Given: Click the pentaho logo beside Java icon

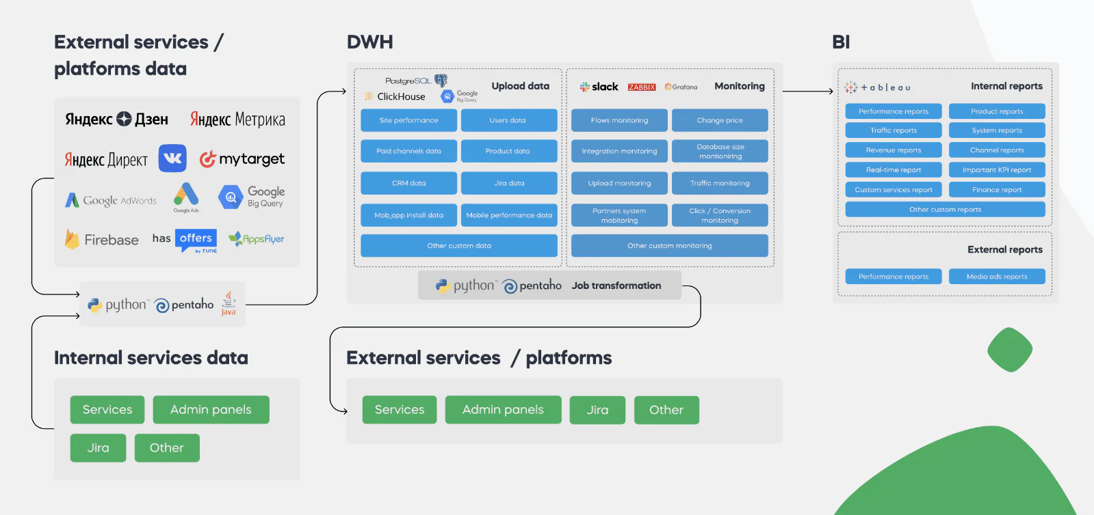Looking at the screenshot, I should [x=184, y=305].
